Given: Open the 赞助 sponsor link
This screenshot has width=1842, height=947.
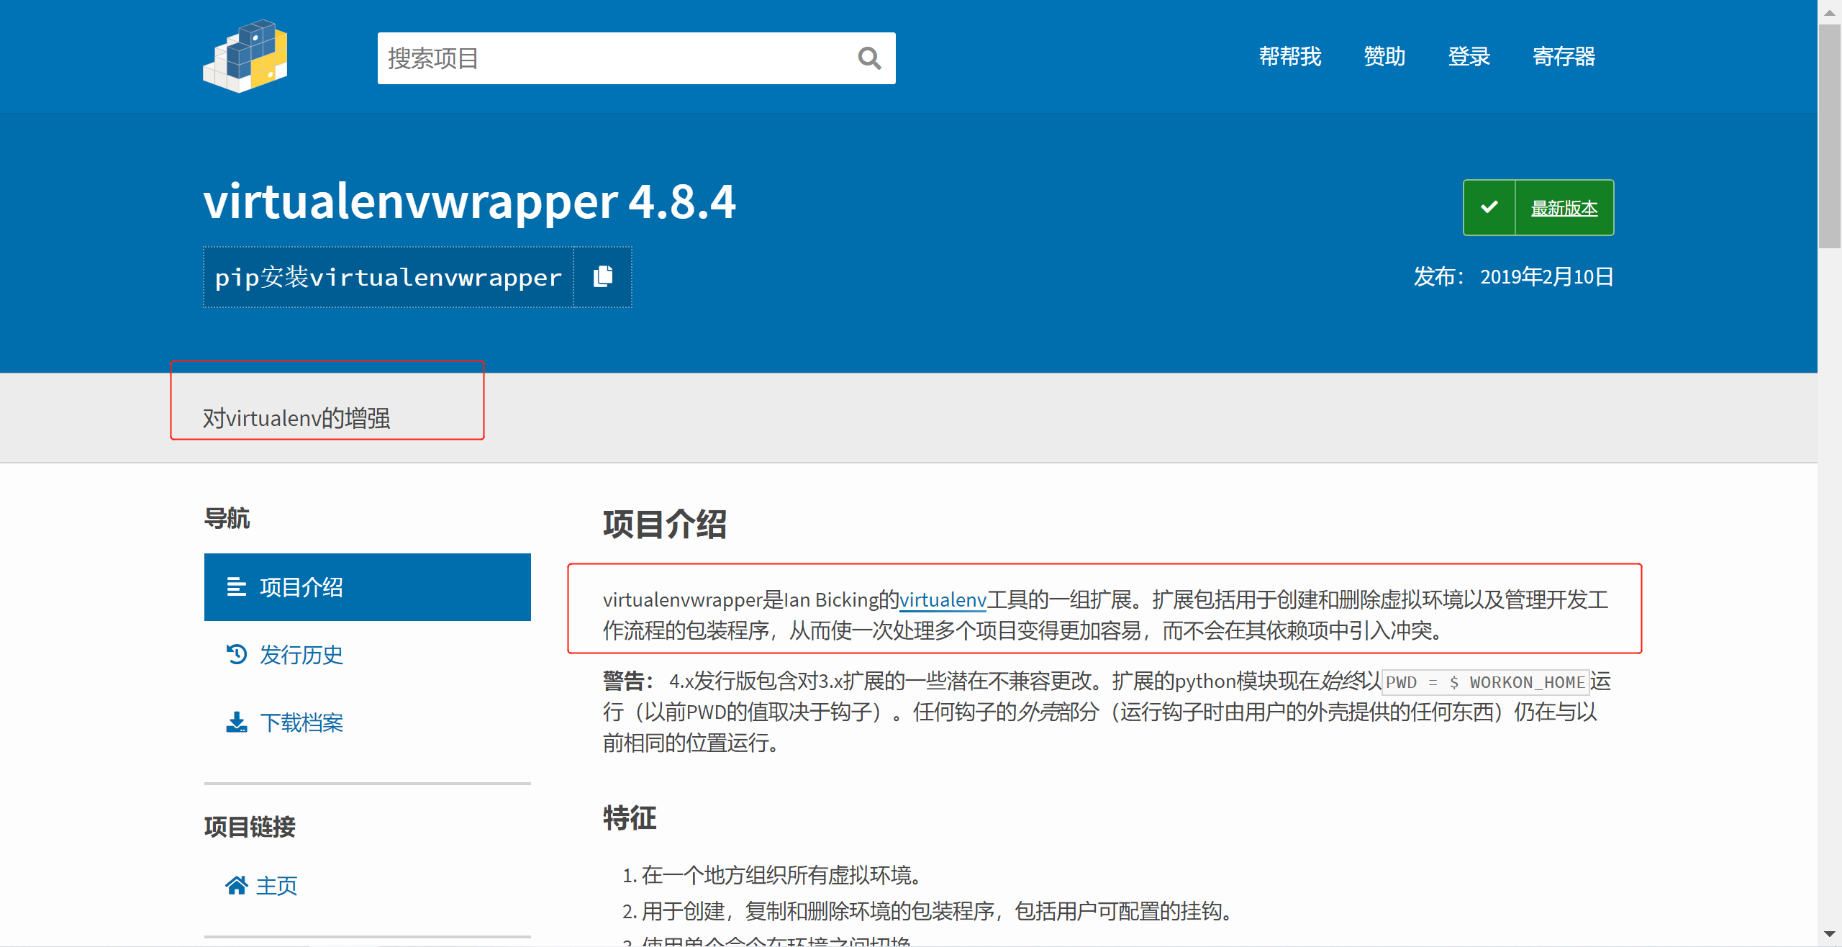Looking at the screenshot, I should coord(1384,56).
